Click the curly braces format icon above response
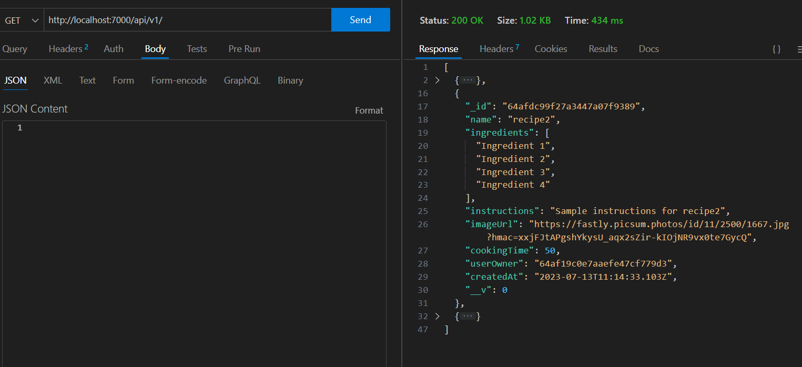The width and height of the screenshot is (802, 367). 776,49
